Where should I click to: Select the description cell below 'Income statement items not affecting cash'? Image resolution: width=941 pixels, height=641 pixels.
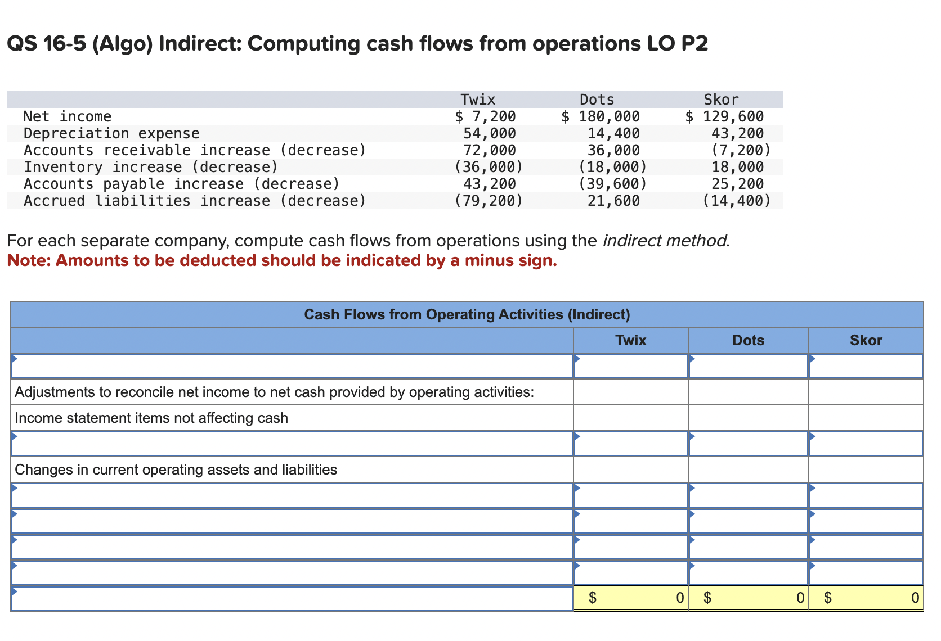click(x=281, y=443)
